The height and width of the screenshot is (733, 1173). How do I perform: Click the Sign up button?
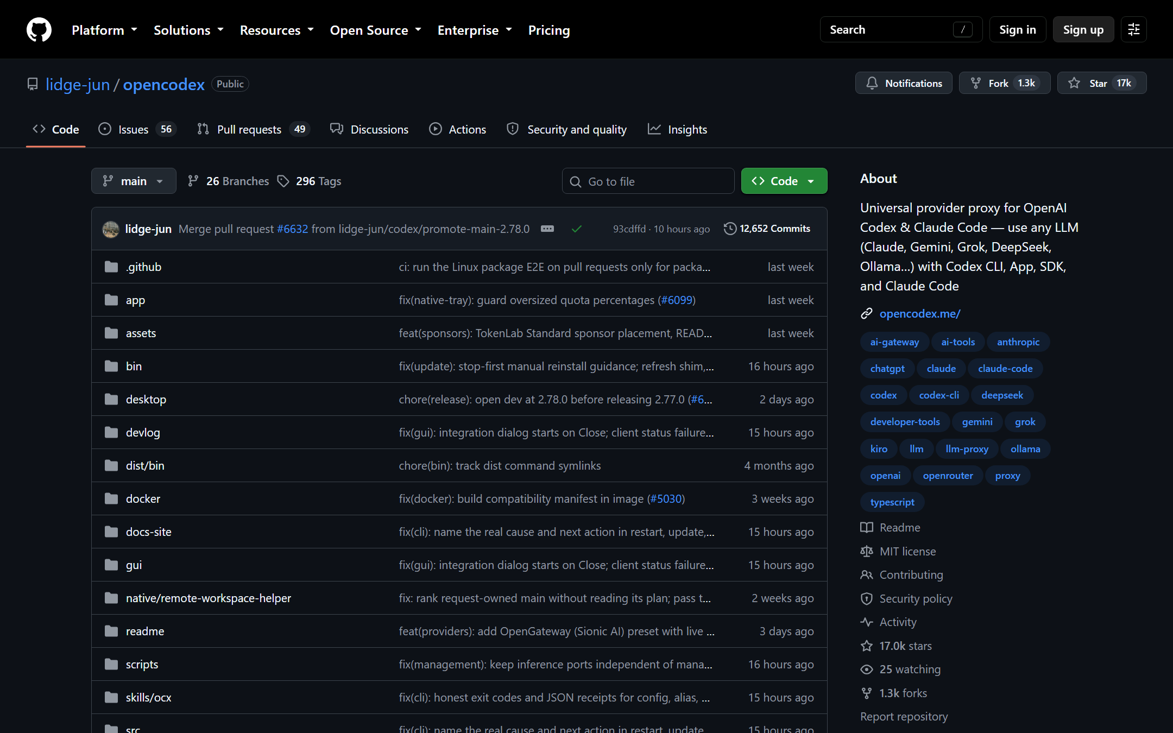tap(1083, 29)
